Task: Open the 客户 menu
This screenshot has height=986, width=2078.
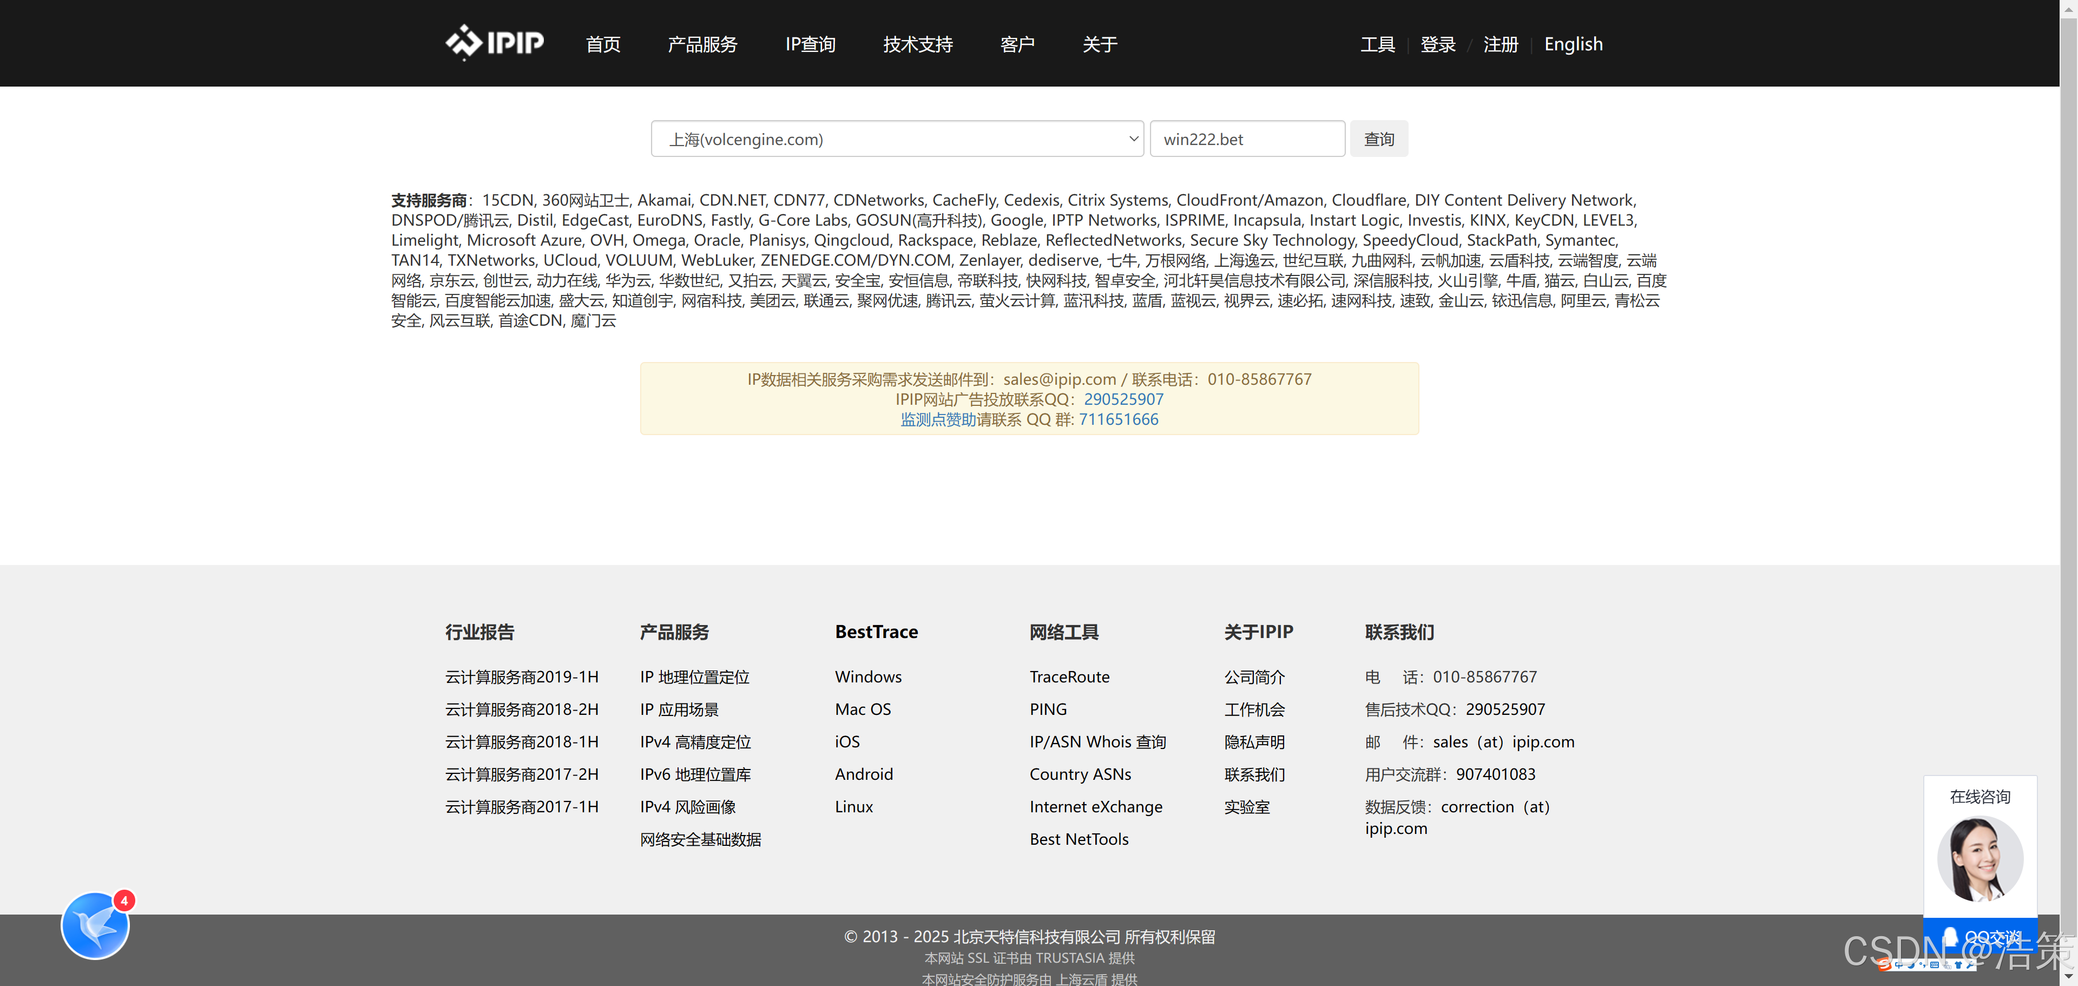Action: [1016, 44]
